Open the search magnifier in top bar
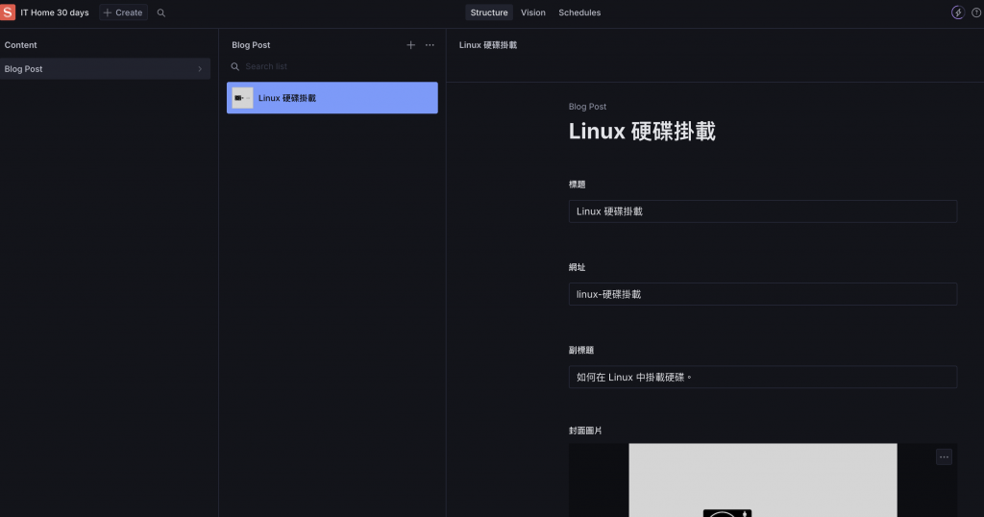The image size is (984, 517). click(161, 12)
